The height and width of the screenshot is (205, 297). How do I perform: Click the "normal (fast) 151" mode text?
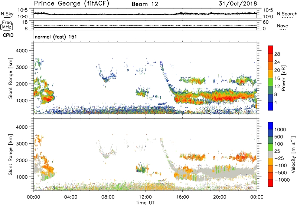56,37
